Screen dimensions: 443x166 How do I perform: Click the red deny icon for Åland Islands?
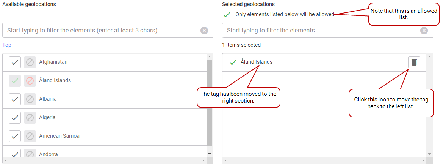click(x=30, y=81)
